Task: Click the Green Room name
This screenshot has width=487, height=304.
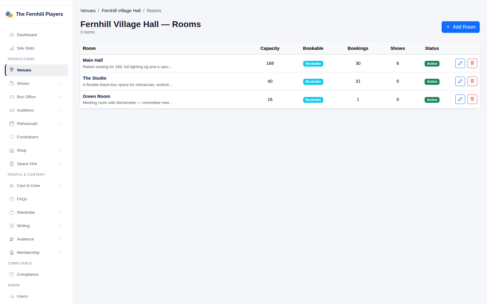Action: point(96,96)
